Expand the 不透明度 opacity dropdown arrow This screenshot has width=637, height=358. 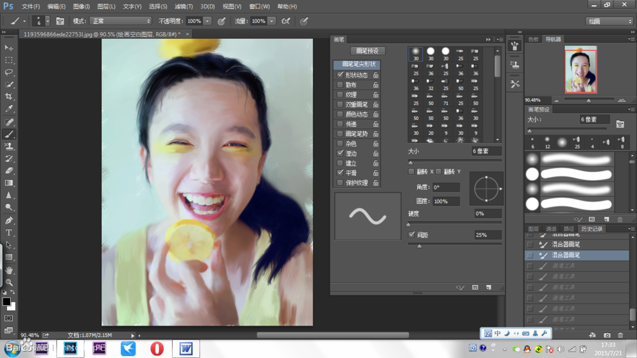[208, 21]
